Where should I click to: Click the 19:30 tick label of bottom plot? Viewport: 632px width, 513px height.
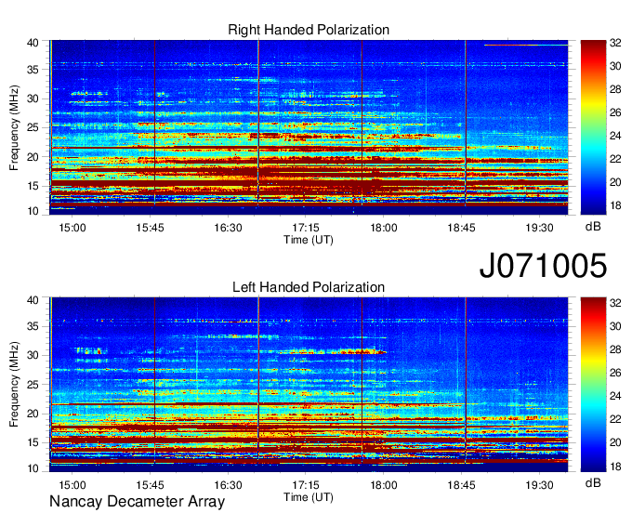[x=539, y=485]
